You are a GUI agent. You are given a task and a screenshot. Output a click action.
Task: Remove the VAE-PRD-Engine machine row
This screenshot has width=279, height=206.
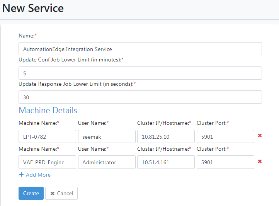(260, 161)
